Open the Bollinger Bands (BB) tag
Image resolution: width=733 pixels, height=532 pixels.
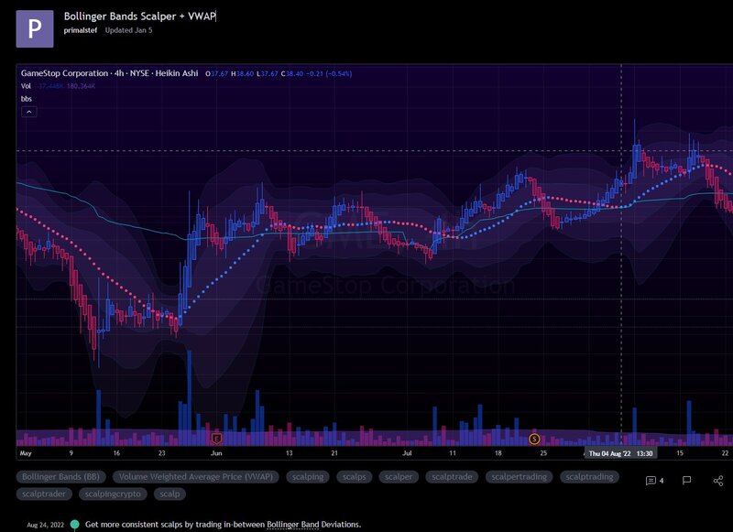(x=60, y=477)
